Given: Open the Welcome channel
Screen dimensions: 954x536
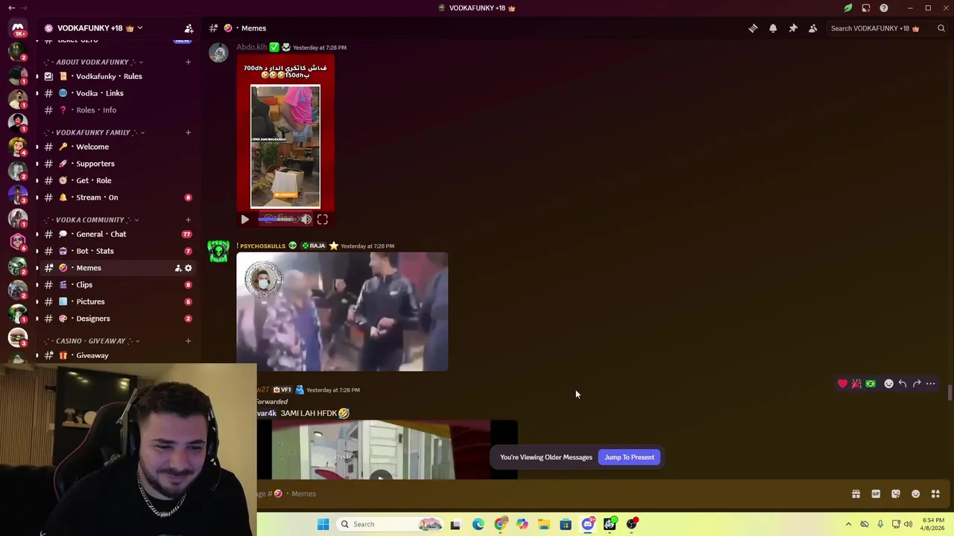Looking at the screenshot, I should [117, 147].
